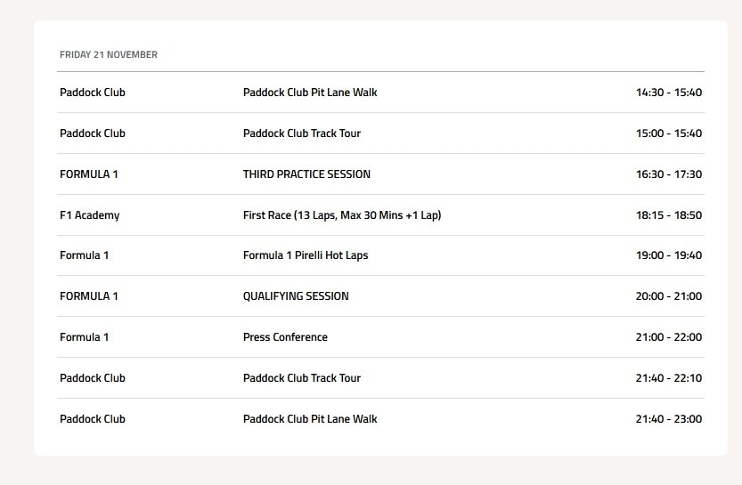
Task: Select the F1 Academy series label
Action: click(89, 215)
